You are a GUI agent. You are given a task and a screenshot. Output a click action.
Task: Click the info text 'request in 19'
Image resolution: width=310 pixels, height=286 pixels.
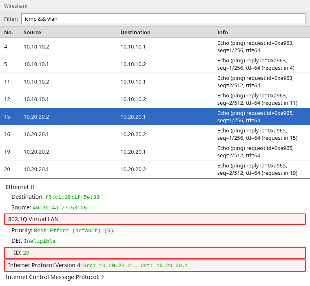(x=279, y=173)
